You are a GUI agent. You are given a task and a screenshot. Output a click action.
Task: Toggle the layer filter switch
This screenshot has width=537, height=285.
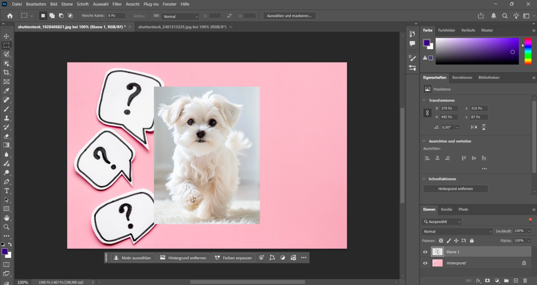(x=530, y=220)
